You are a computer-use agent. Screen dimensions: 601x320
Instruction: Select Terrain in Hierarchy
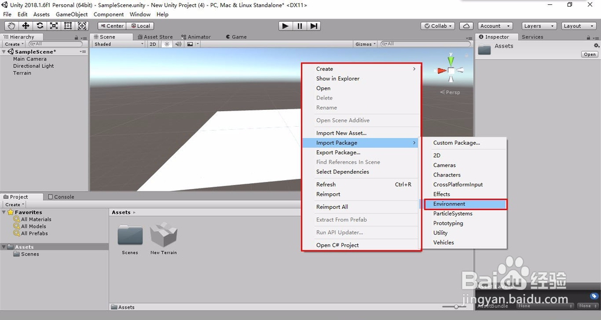pyautogui.click(x=22, y=73)
